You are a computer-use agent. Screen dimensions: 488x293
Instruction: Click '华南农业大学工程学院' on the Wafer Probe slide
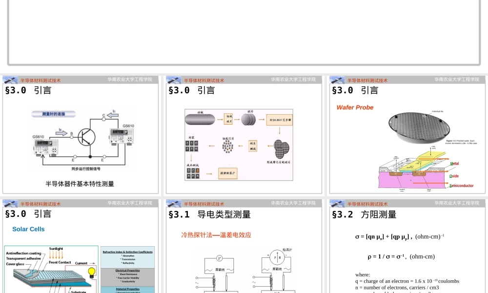coord(457,80)
